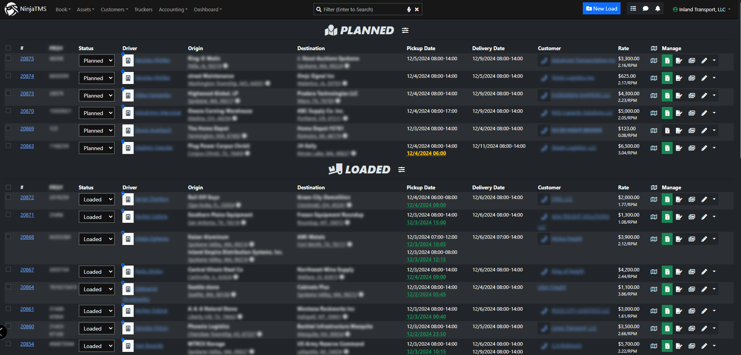Viewport: 741px width, 355px height.
Task: Click the sign document icon for load 20871
Action: (679, 217)
